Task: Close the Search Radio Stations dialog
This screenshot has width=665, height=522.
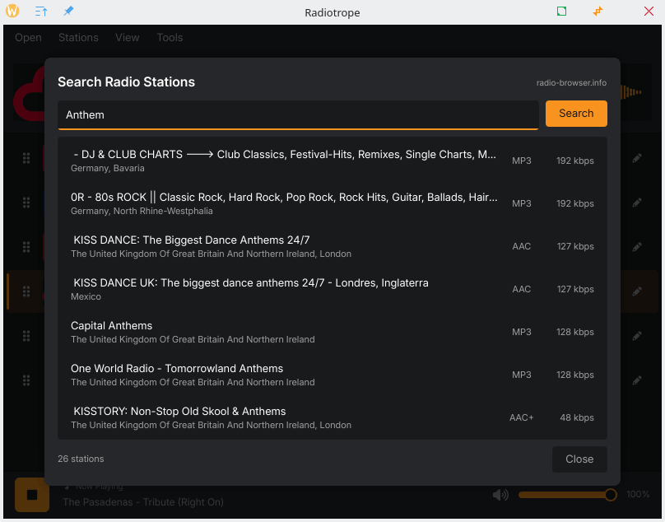Action: click(x=579, y=459)
